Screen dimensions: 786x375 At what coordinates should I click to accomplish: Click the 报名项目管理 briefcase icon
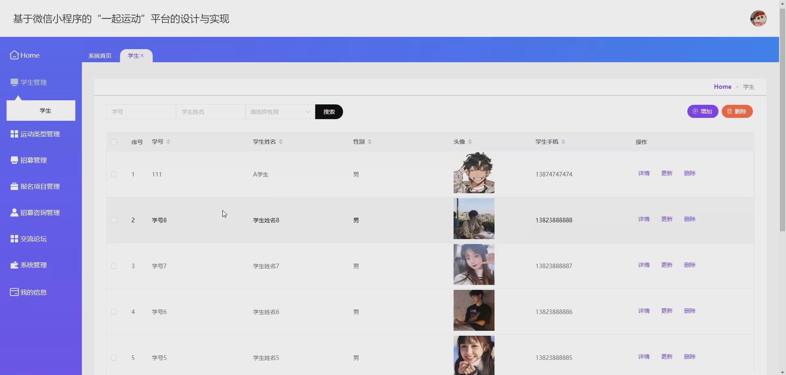pyautogui.click(x=14, y=186)
